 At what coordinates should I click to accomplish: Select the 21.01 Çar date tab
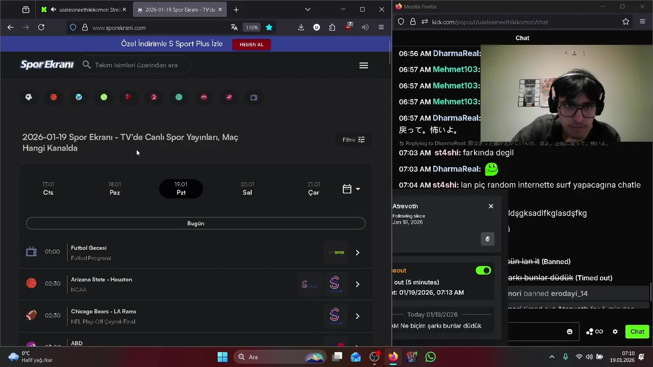pos(314,189)
